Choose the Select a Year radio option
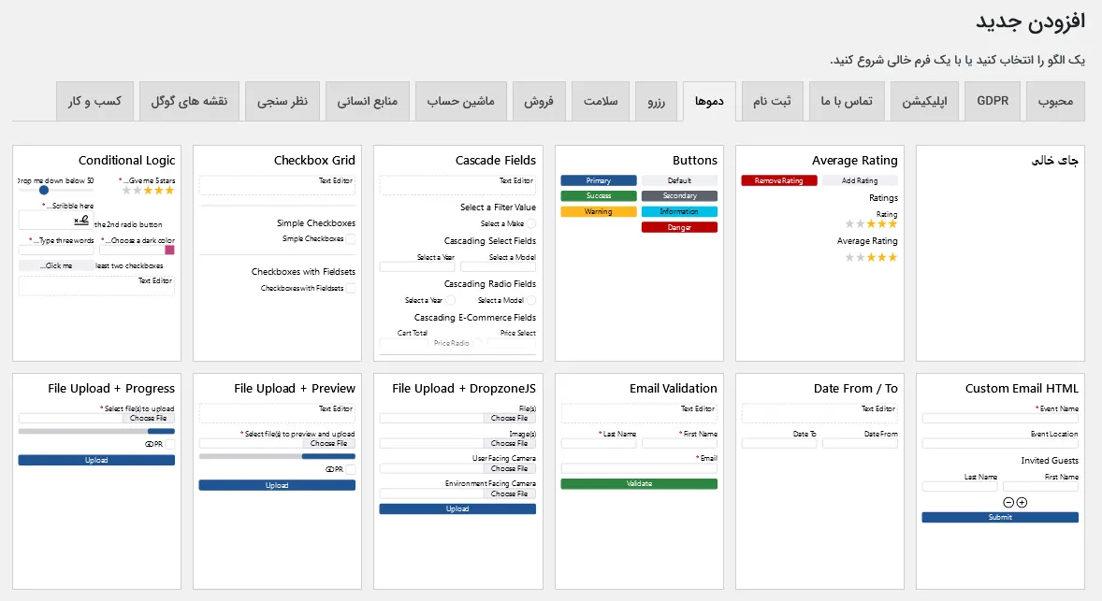 point(451,301)
